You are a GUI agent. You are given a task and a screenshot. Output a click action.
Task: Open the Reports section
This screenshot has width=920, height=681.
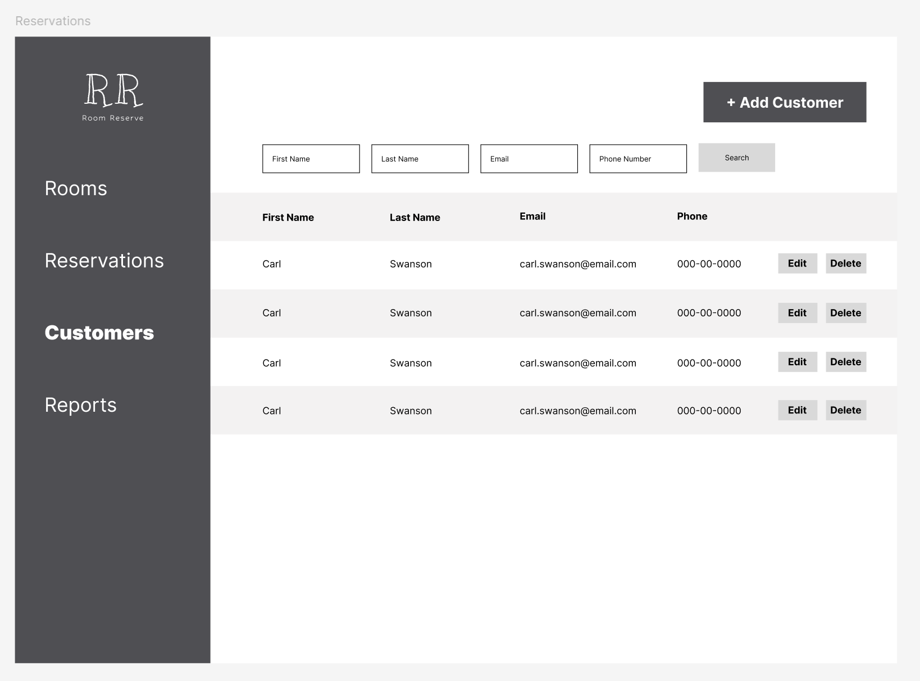tap(80, 404)
